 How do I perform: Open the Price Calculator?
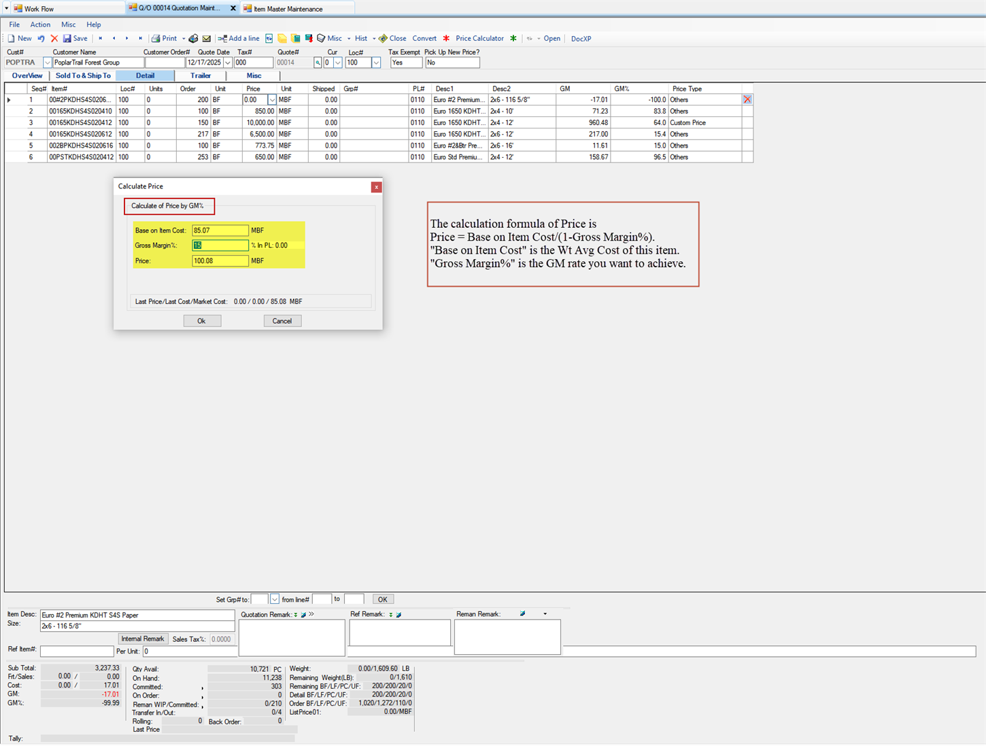479,38
